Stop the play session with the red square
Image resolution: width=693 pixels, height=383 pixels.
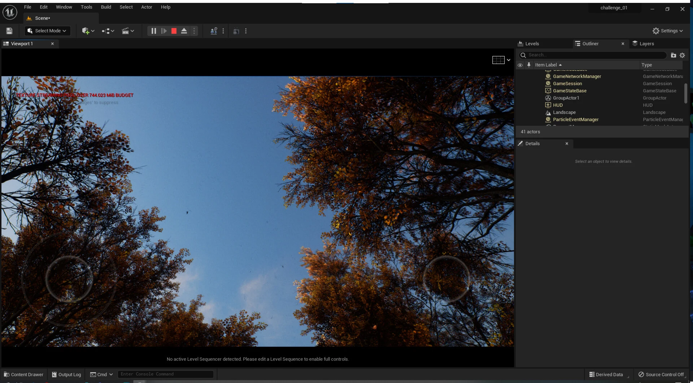click(x=174, y=31)
